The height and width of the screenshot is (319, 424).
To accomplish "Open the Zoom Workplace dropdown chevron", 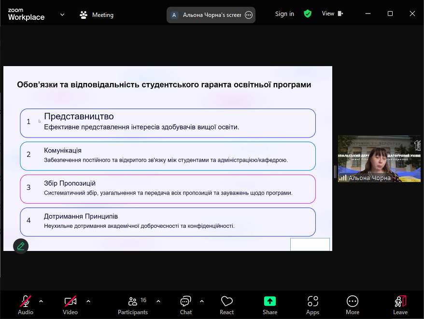I will coord(62,14).
